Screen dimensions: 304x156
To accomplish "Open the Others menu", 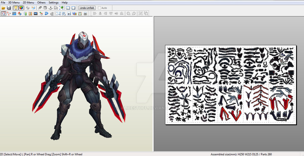I will [41, 2].
